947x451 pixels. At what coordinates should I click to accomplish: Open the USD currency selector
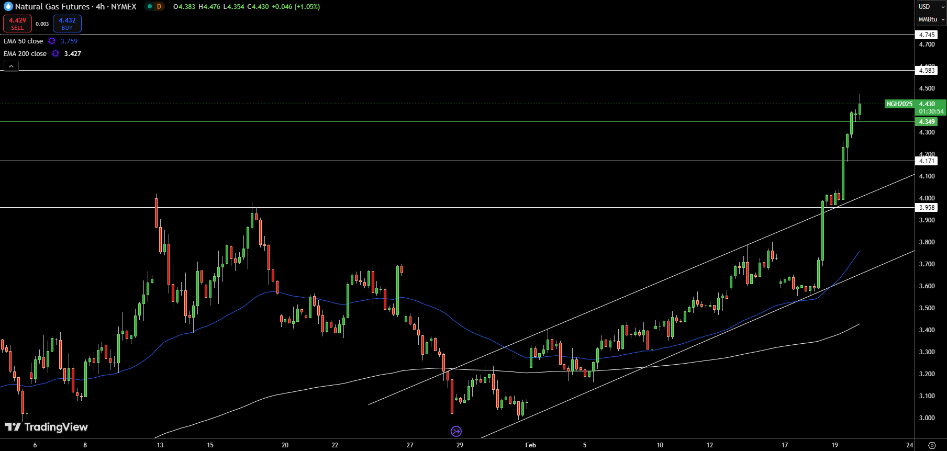point(930,7)
